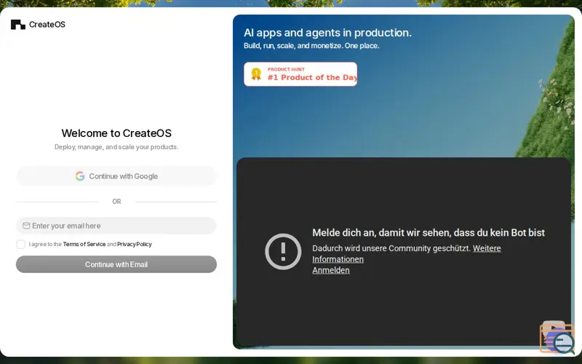Check the Terms of Service agreement checkbox
The image size is (582, 364).
(21, 244)
